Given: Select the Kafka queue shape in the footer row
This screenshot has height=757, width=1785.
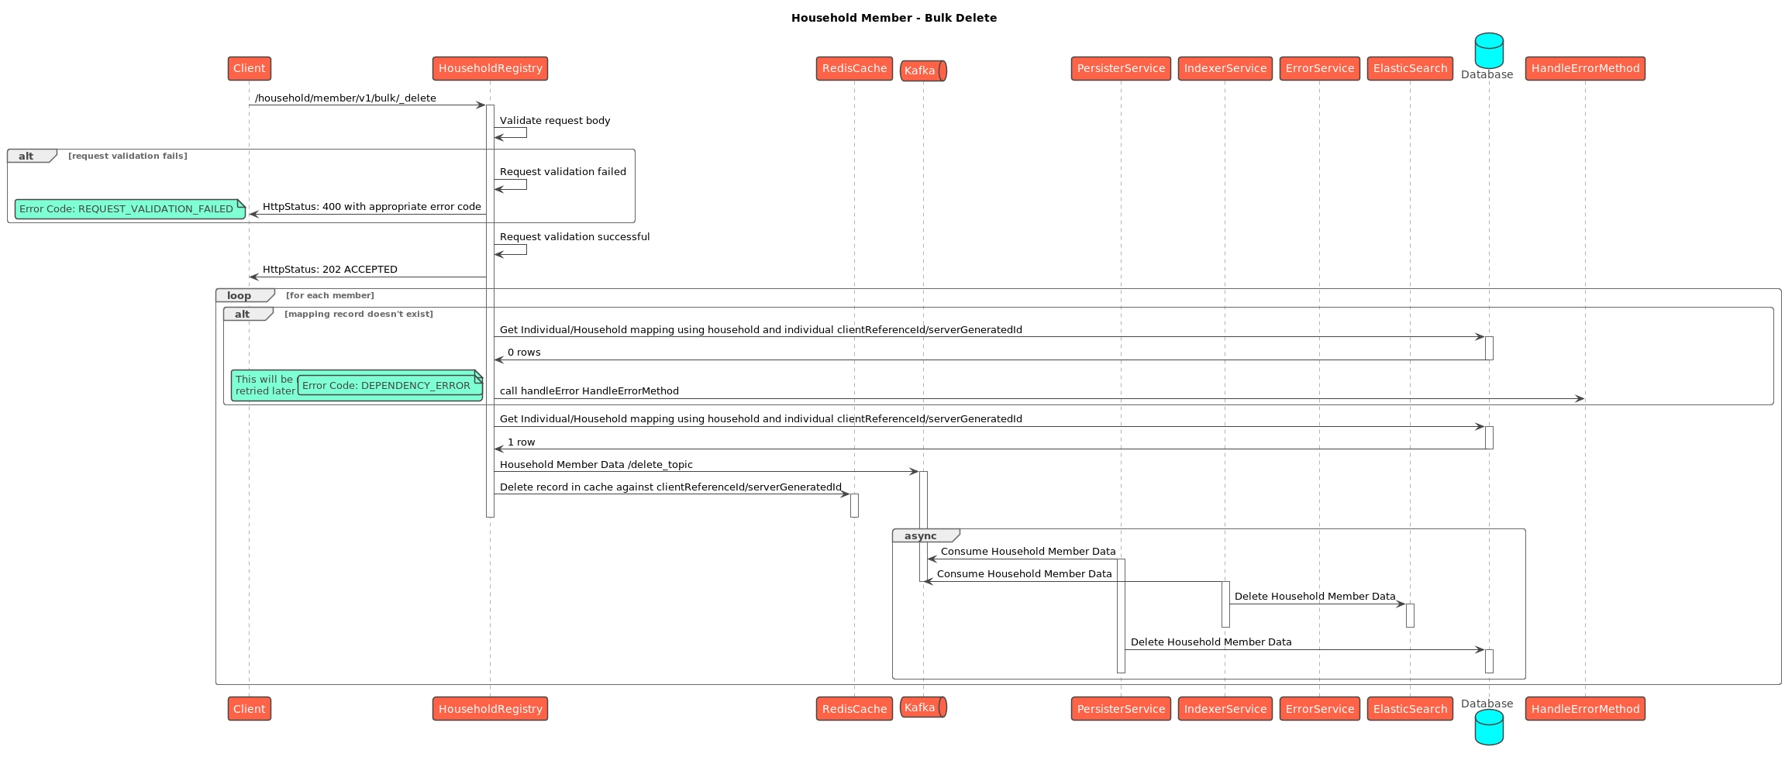Looking at the screenshot, I should (x=922, y=707).
